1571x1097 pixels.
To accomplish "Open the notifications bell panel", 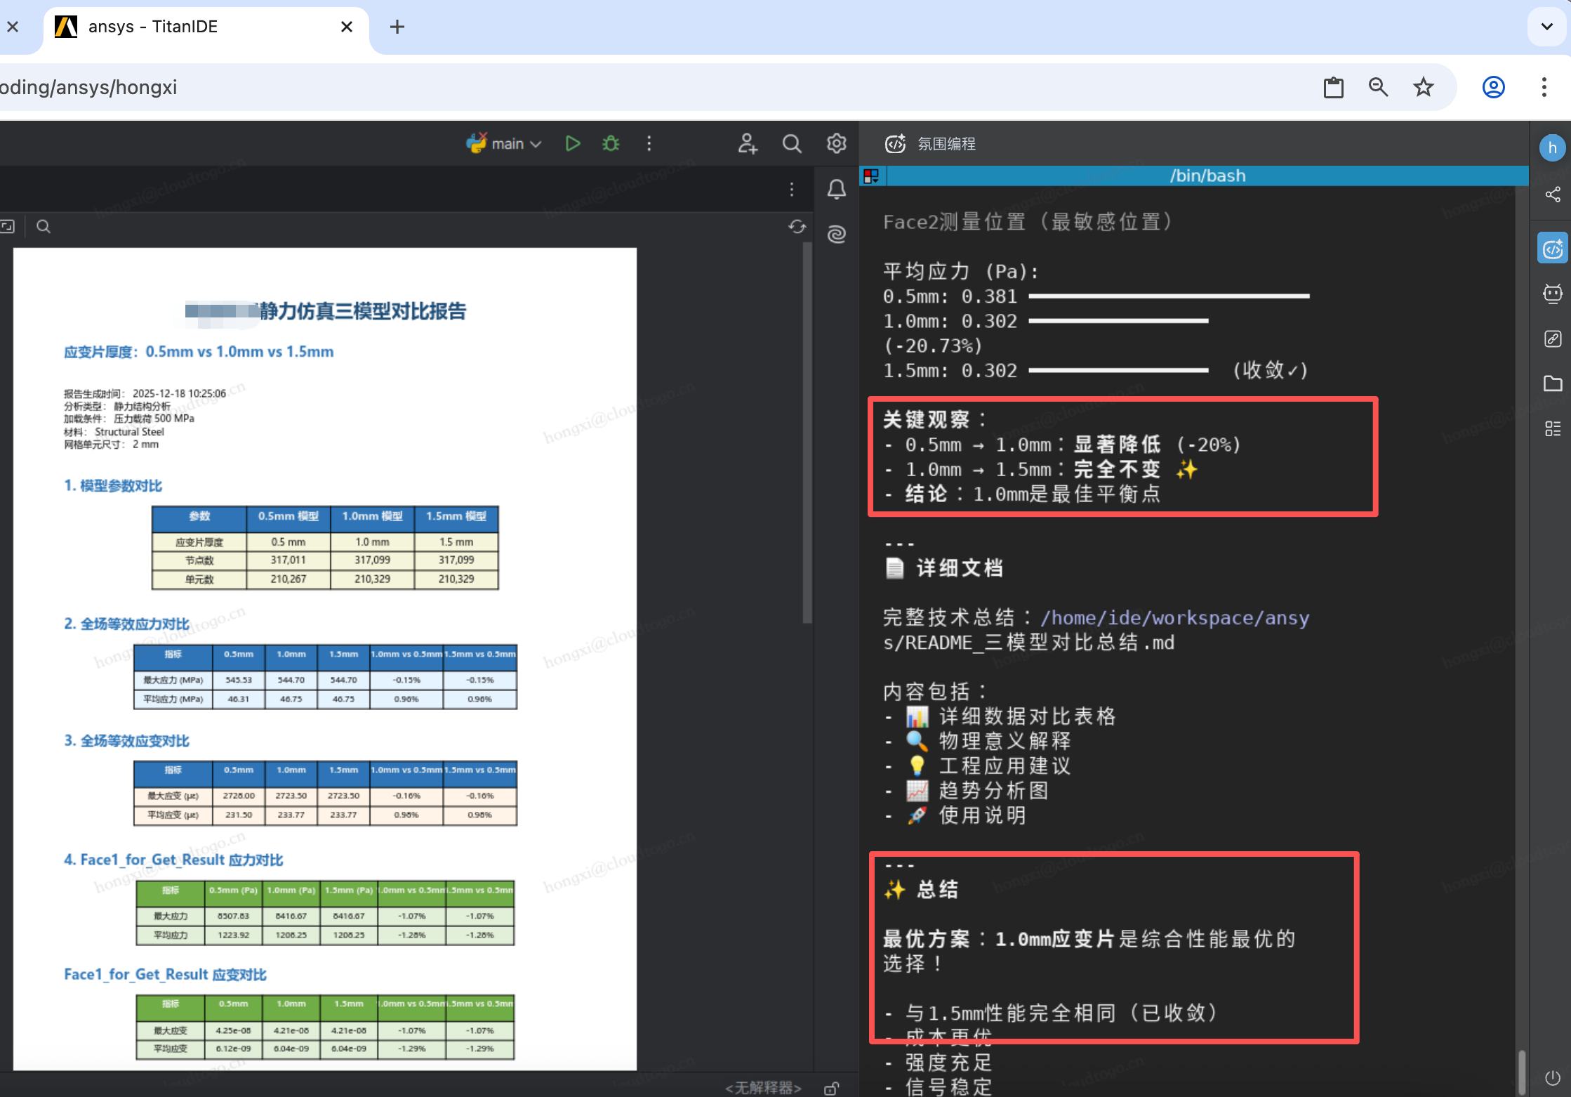I will click(x=836, y=189).
